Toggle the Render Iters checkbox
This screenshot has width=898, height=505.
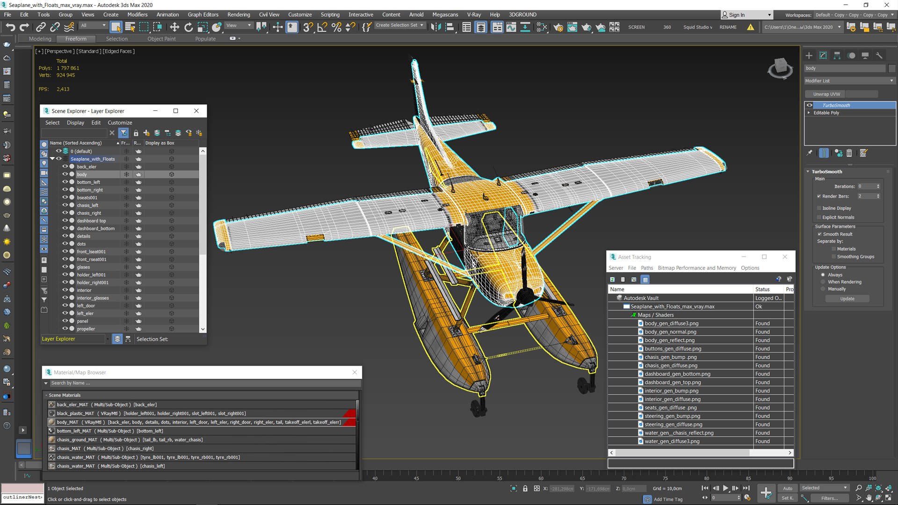pos(819,196)
